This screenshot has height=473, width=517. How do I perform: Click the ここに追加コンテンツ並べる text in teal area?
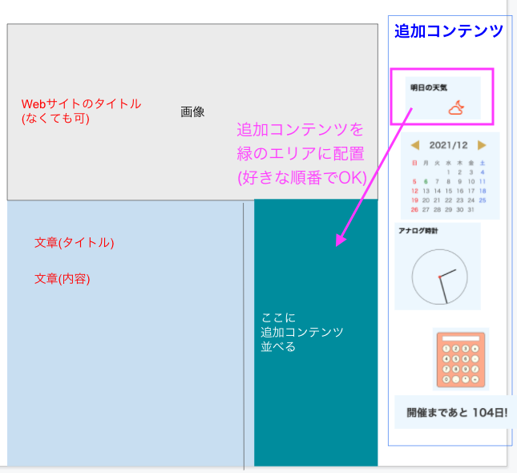pyautogui.click(x=301, y=332)
